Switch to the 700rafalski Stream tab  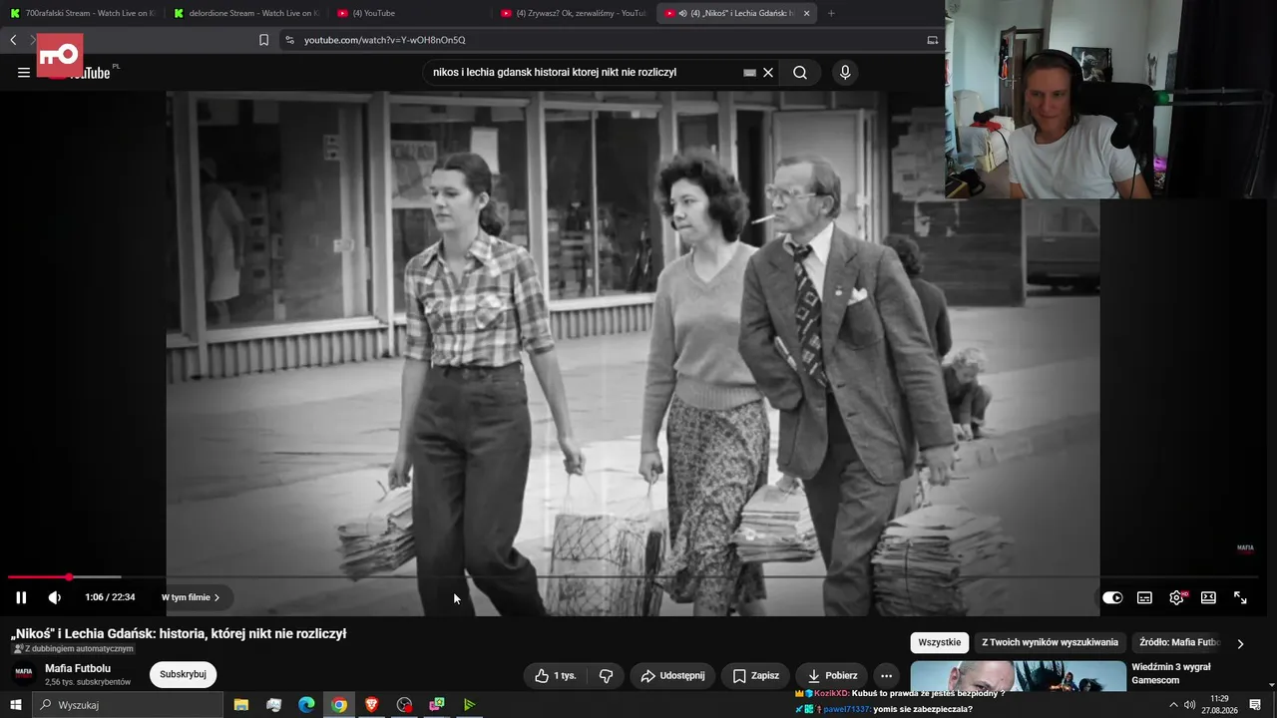pos(83,13)
